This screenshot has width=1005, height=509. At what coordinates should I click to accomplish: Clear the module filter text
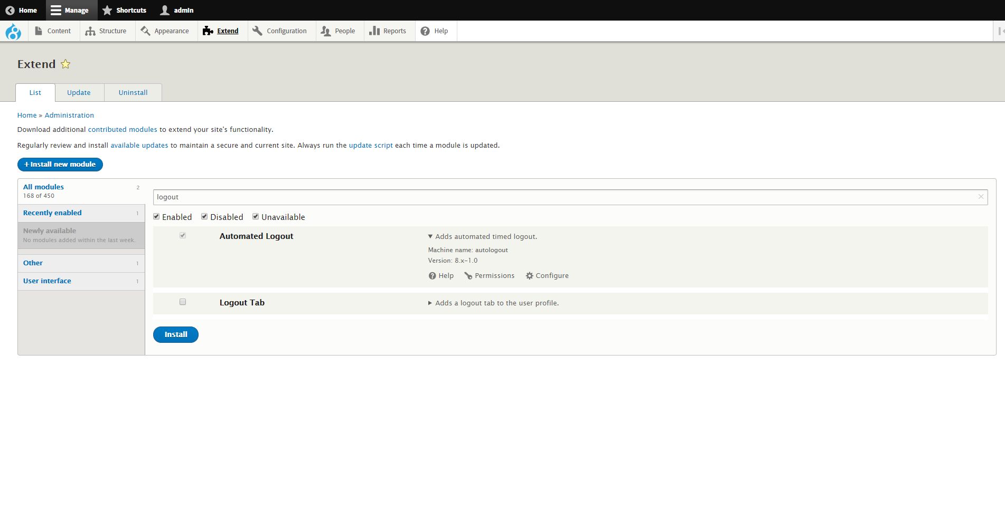click(x=981, y=197)
